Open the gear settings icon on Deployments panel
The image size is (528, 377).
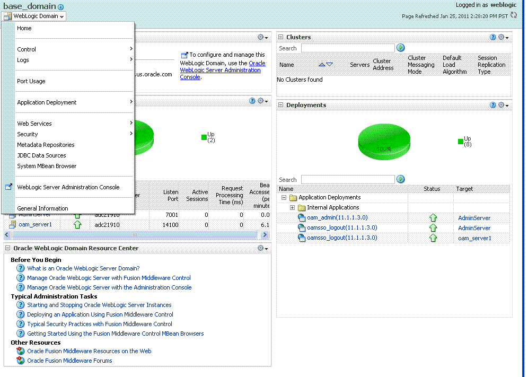pyautogui.click(x=501, y=104)
